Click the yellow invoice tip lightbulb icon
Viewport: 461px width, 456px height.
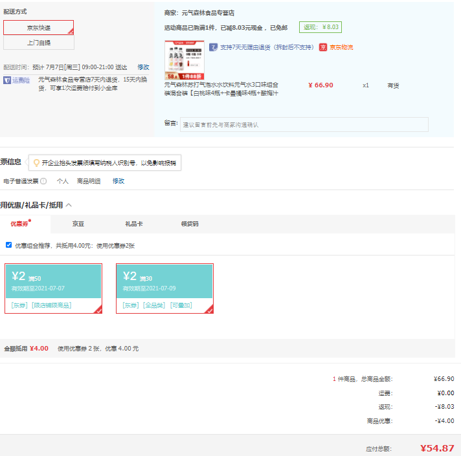[36, 163]
